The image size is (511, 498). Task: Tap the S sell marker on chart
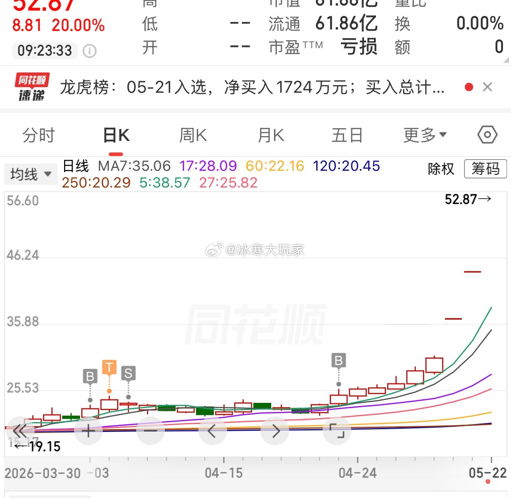[128, 373]
